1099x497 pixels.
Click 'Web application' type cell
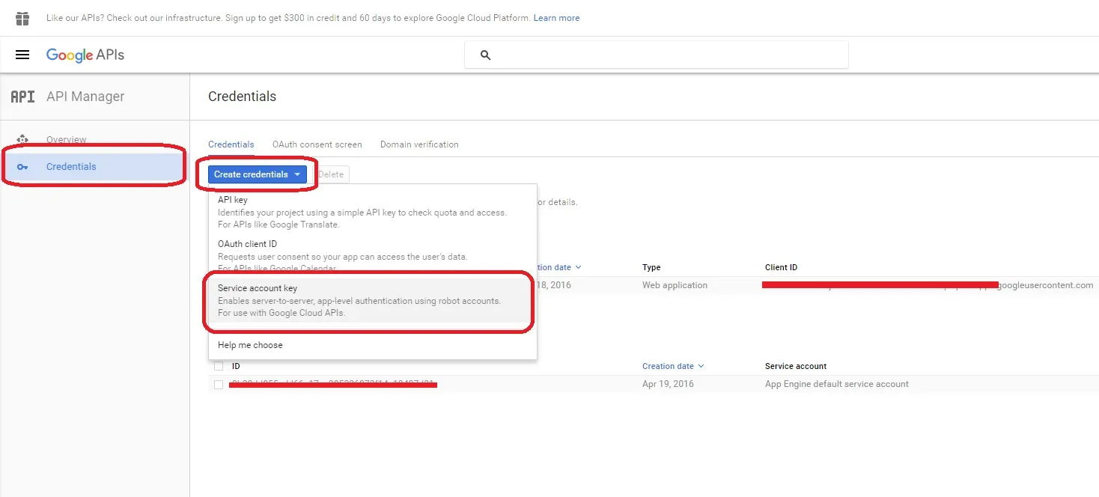click(x=675, y=285)
